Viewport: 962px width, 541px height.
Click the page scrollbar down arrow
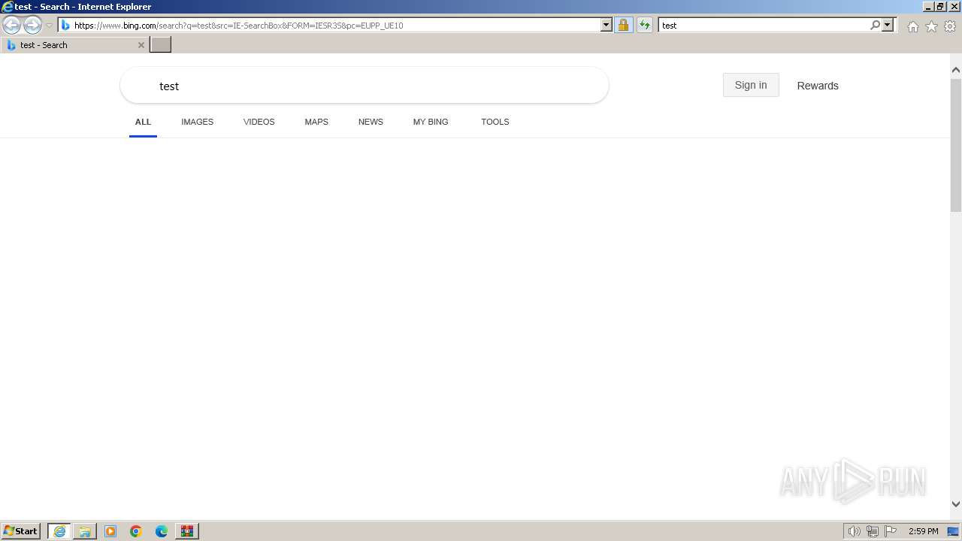pos(956,504)
